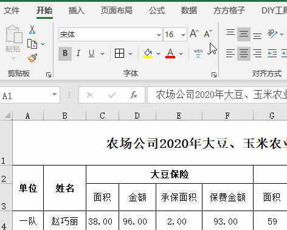
Task: Open the 方方格子 tab
Action: 229,10
